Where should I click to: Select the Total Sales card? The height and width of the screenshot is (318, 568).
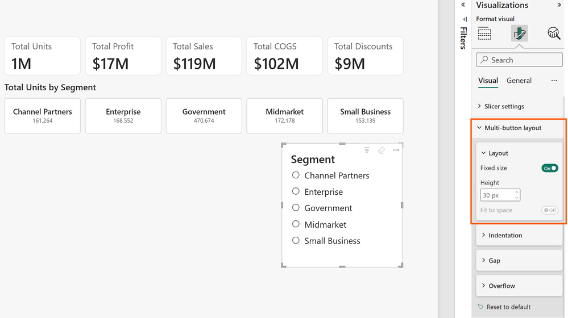[x=204, y=56]
